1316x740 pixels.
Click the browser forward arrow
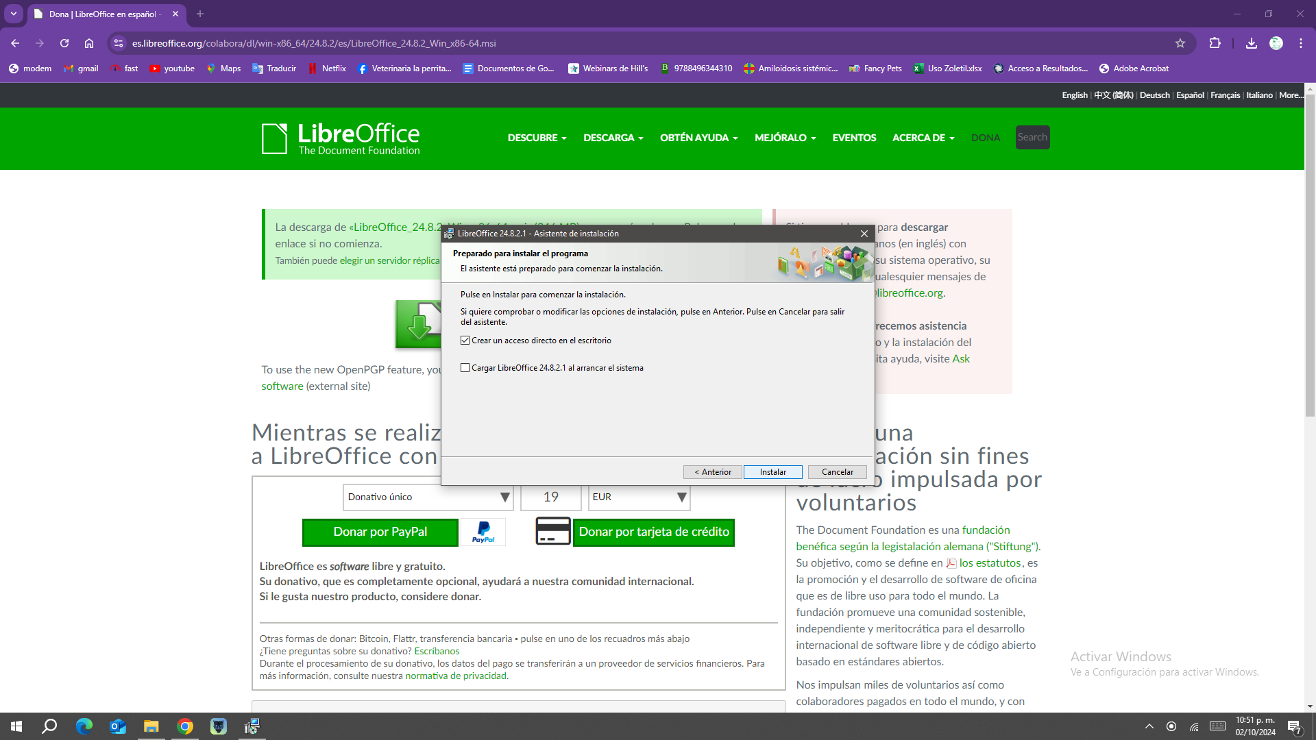click(40, 43)
